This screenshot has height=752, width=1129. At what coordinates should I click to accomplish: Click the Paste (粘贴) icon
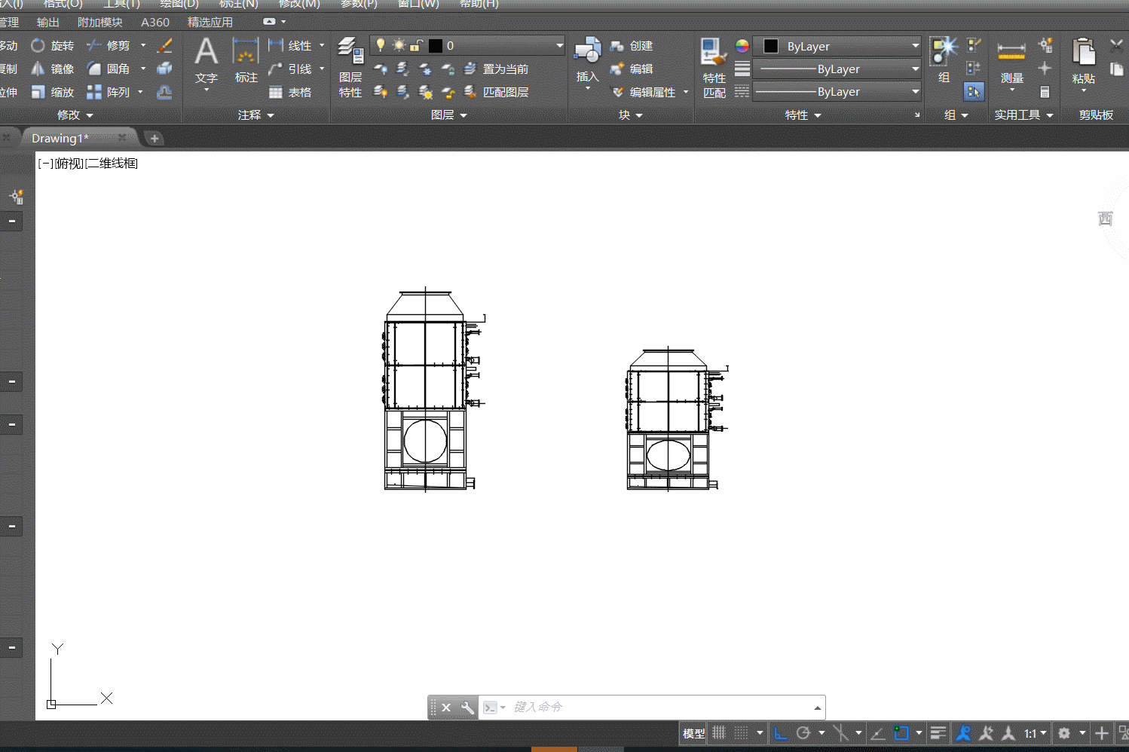[1084, 60]
